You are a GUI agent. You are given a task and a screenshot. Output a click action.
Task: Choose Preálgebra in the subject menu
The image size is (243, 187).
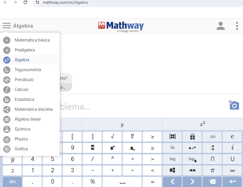(x=30, y=50)
